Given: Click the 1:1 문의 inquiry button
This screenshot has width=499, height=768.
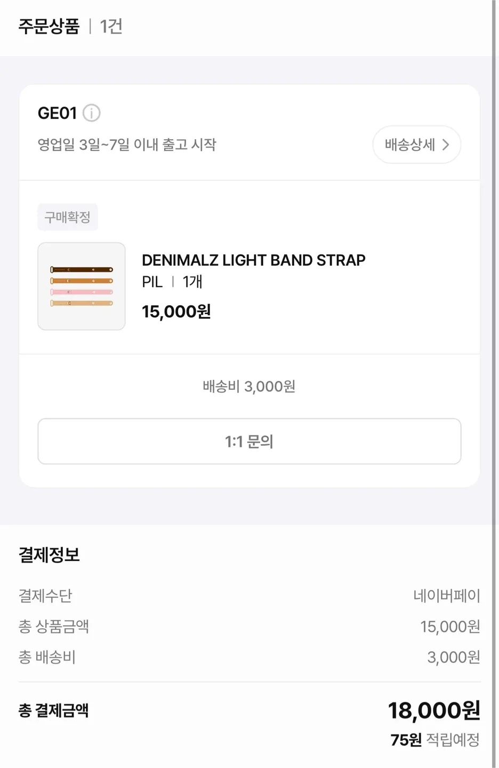Looking at the screenshot, I should click(x=249, y=441).
